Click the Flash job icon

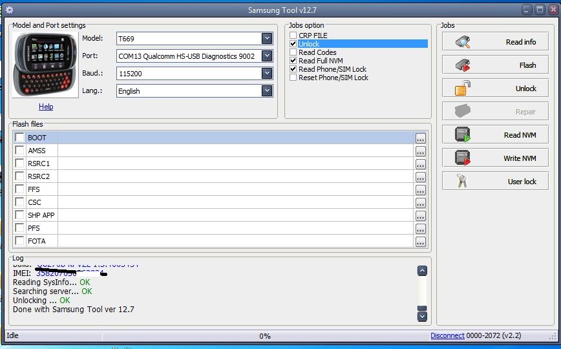point(463,65)
